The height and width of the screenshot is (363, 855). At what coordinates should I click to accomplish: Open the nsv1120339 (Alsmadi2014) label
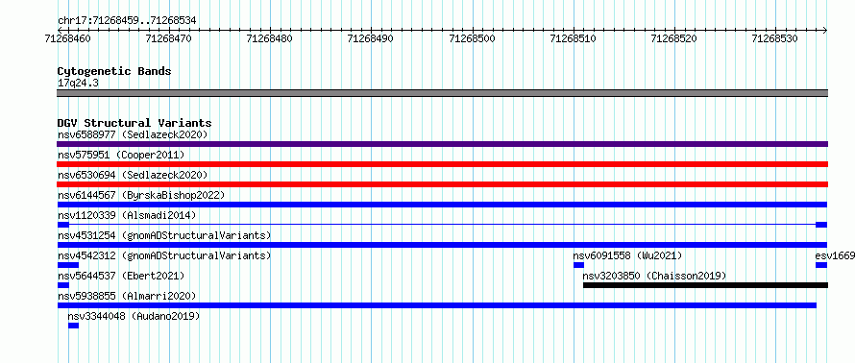click(127, 215)
